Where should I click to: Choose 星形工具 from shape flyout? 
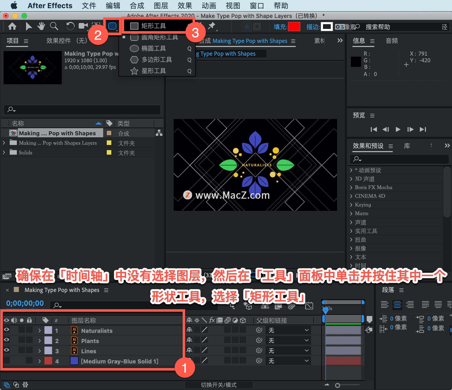(x=157, y=71)
